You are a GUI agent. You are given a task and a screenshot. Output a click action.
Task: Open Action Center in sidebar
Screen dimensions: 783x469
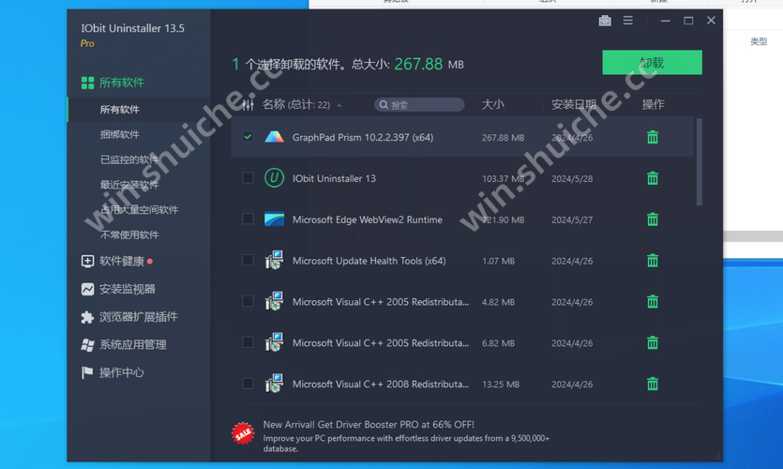pyautogui.click(x=113, y=372)
